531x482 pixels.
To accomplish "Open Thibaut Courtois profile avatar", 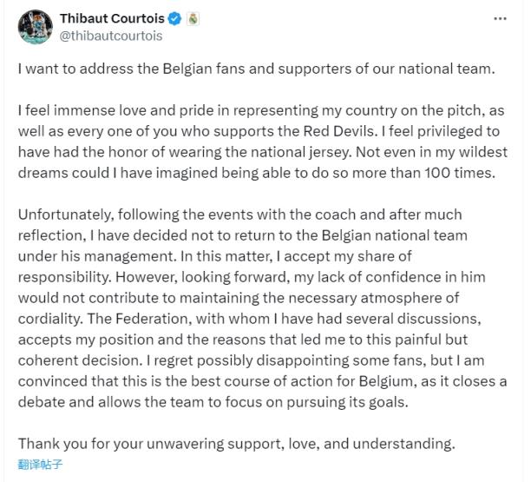I will click(34, 28).
